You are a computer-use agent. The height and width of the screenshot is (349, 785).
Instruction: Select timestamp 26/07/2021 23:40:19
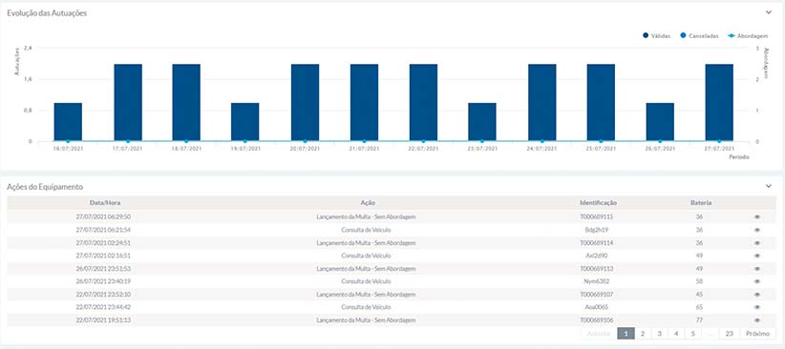coord(104,281)
